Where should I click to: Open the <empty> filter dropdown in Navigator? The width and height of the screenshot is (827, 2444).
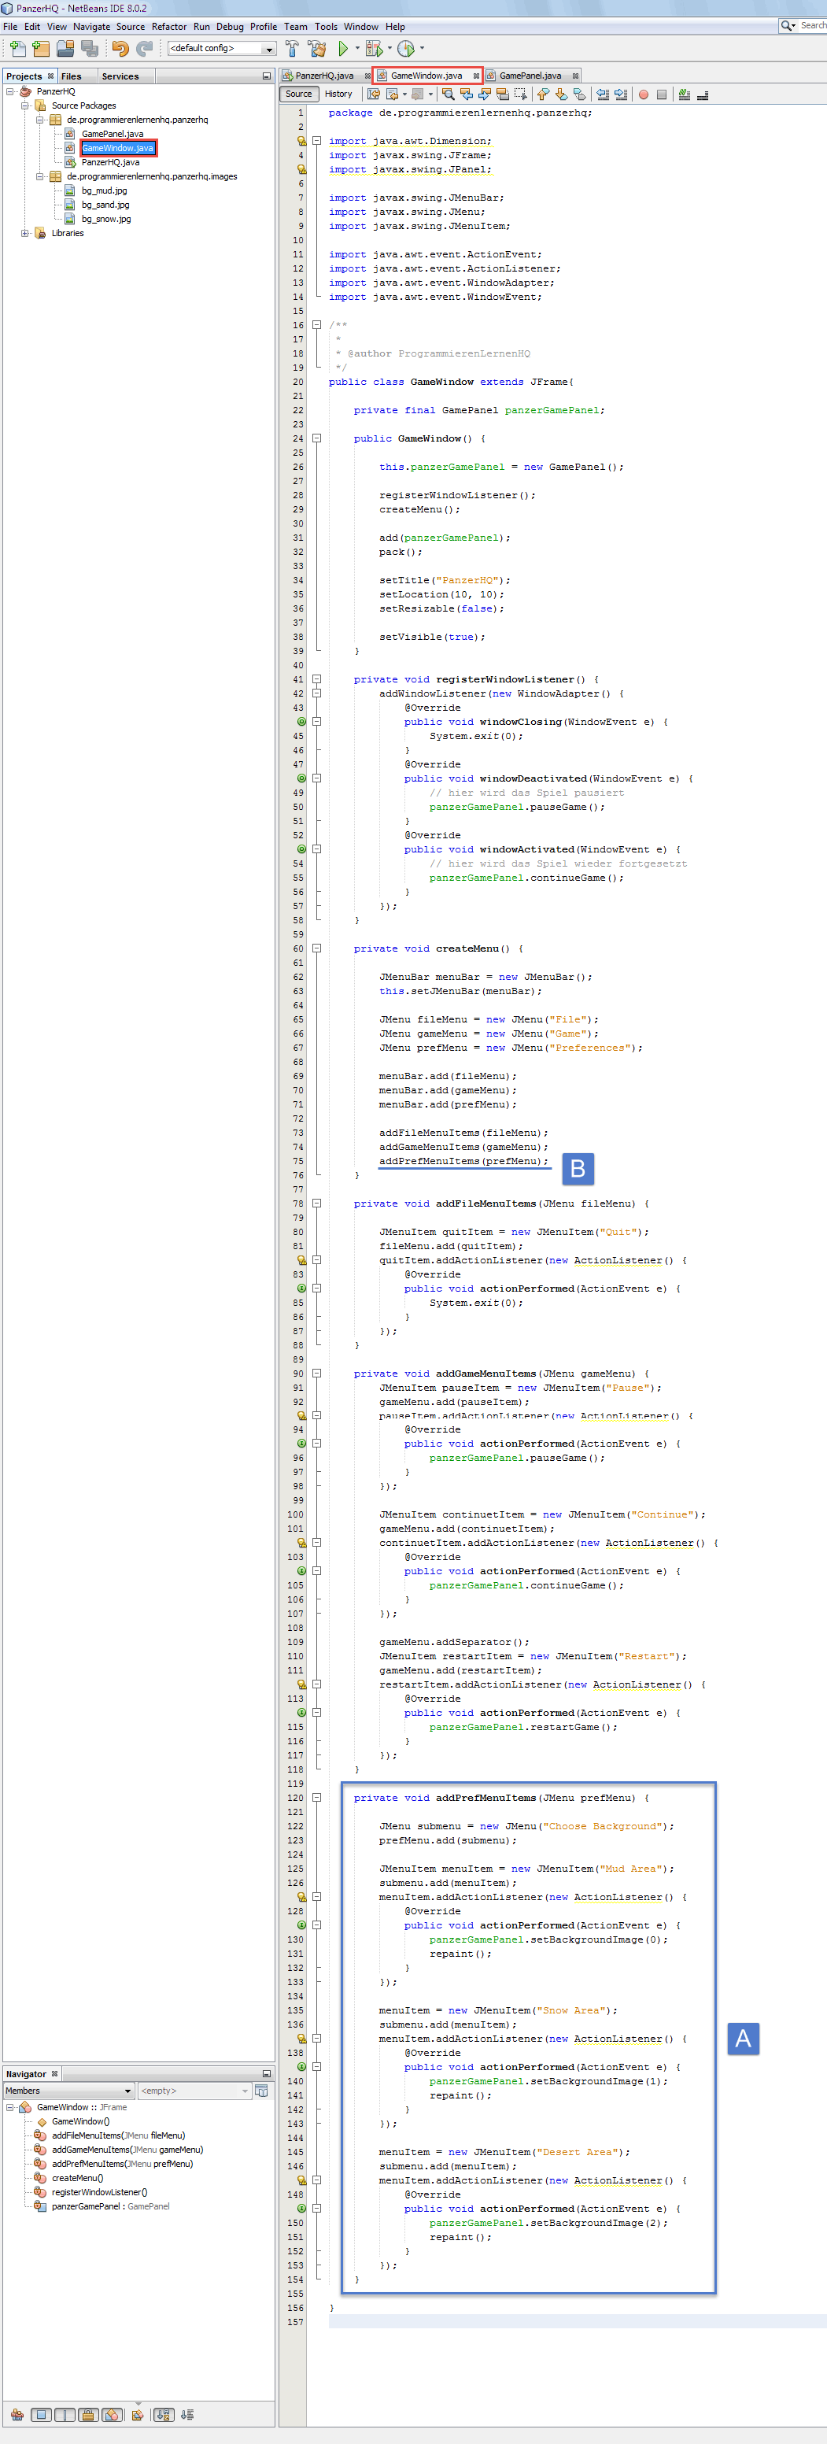pyautogui.click(x=194, y=2090)
